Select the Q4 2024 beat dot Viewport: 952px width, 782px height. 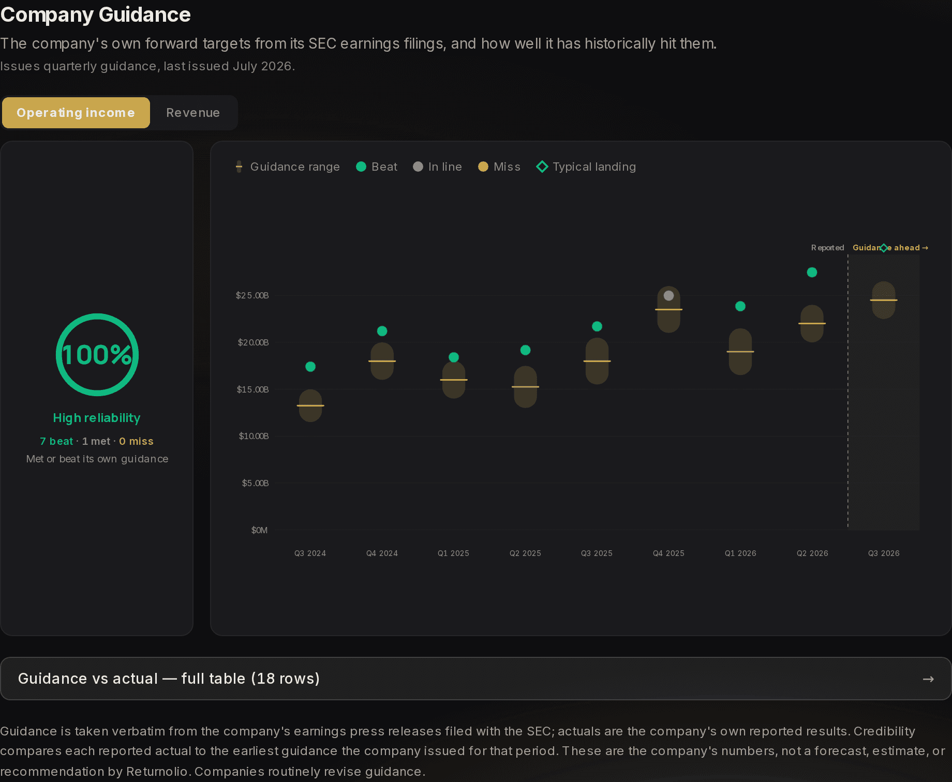(382, 331)
